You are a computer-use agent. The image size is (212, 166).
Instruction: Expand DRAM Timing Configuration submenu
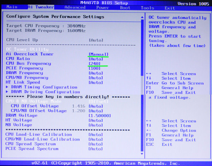click(41, 87)
